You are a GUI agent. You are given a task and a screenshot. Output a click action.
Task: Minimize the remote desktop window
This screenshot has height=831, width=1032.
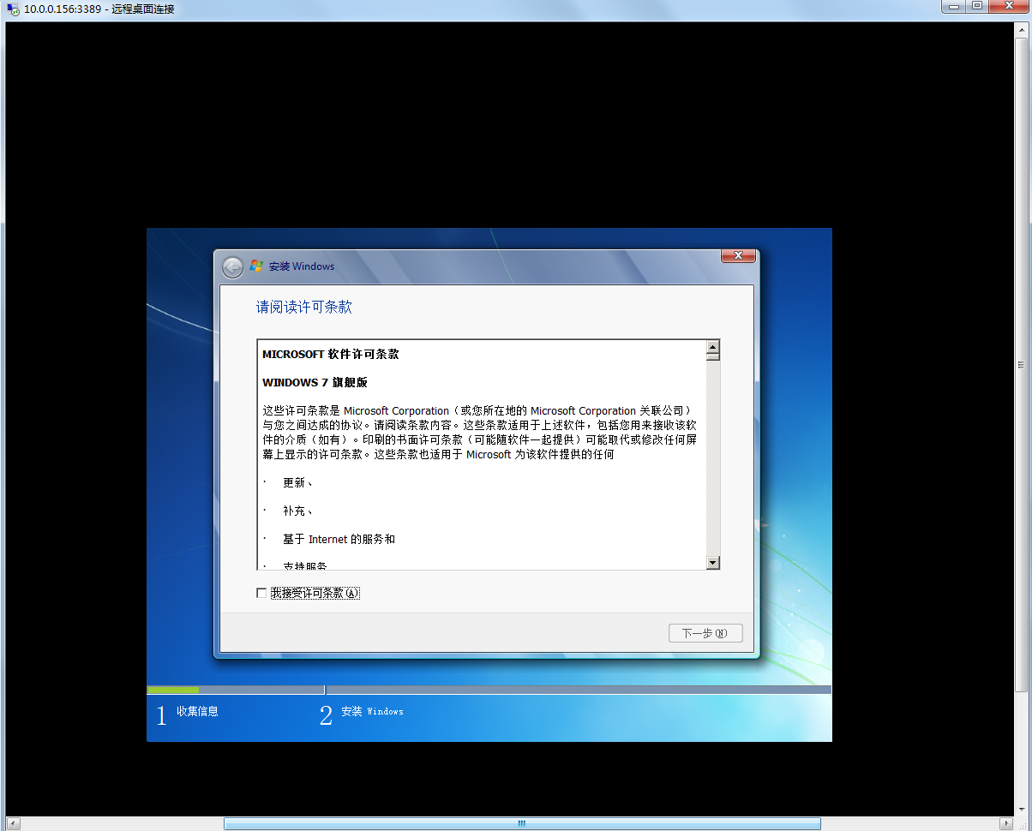click(954, 6)
